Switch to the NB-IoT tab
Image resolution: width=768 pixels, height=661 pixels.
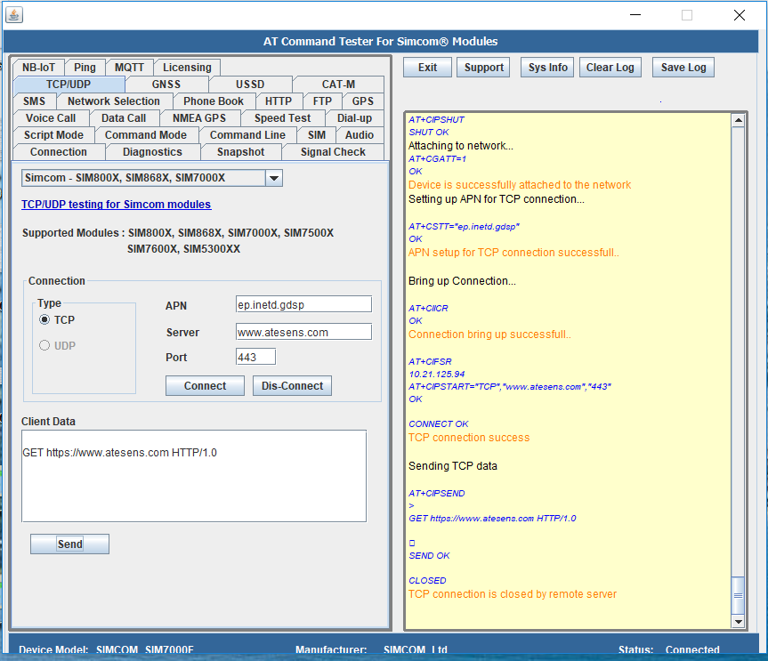[38, 67]
